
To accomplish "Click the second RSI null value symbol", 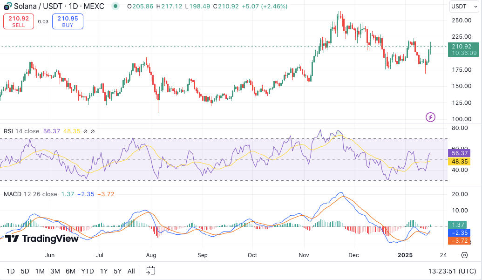I will pyautogui.click(x=93, y=131).
